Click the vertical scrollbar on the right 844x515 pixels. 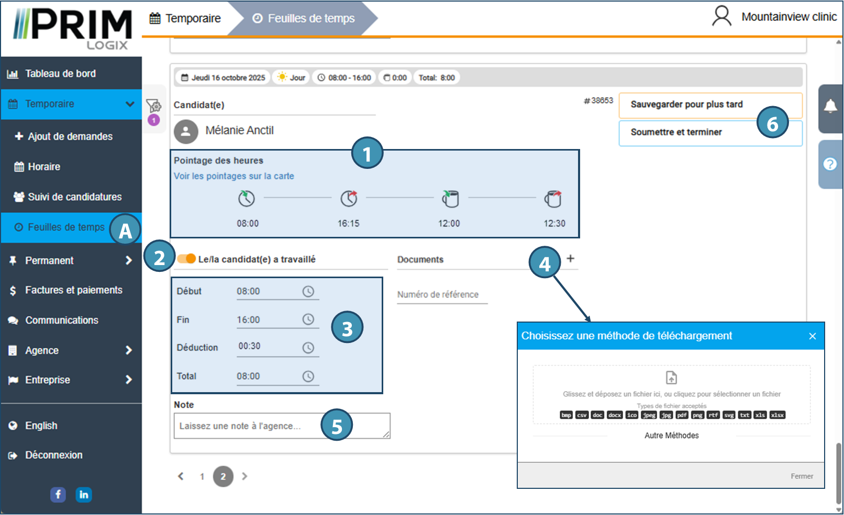pyautogui.click(x=839, y=471)
